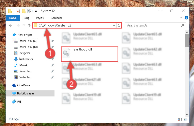Viewport: 194px width, 126px height.
Task: Open the Görünüm ribbon tab
Action: point(56,18)
